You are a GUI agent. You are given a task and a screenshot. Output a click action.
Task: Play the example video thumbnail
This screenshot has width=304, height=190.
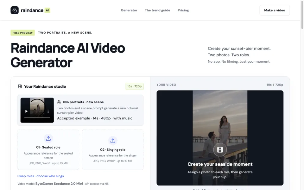[x=26, y=111]
